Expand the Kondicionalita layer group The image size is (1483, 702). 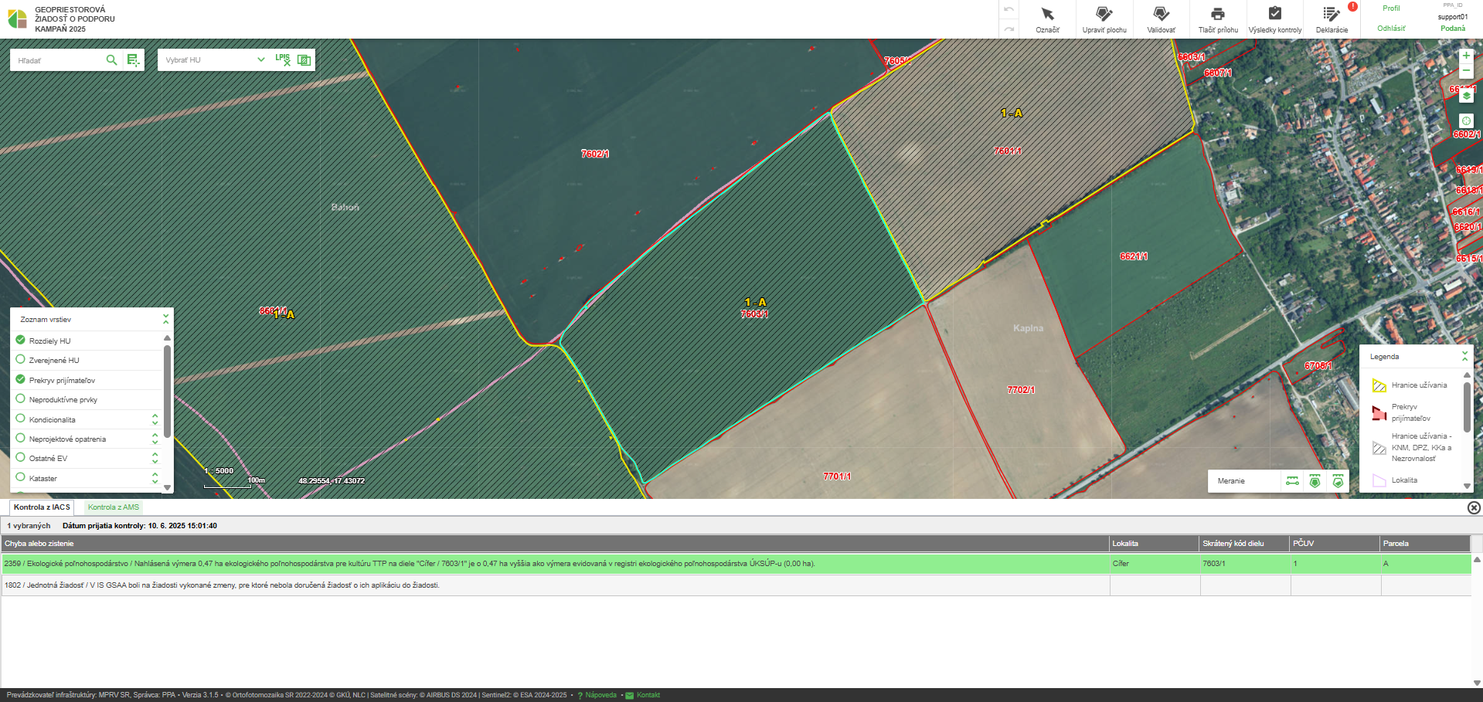pos(155,419)
